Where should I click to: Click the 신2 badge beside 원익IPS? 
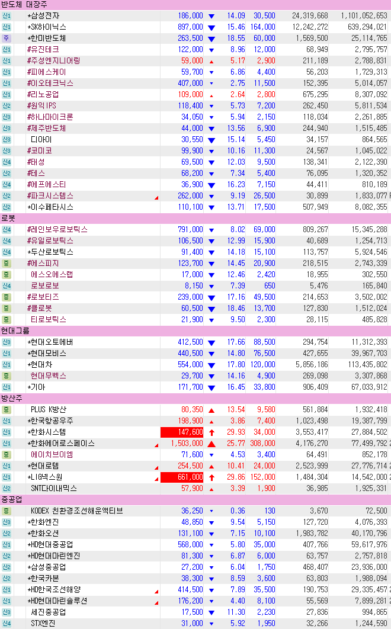coord(7,105)
